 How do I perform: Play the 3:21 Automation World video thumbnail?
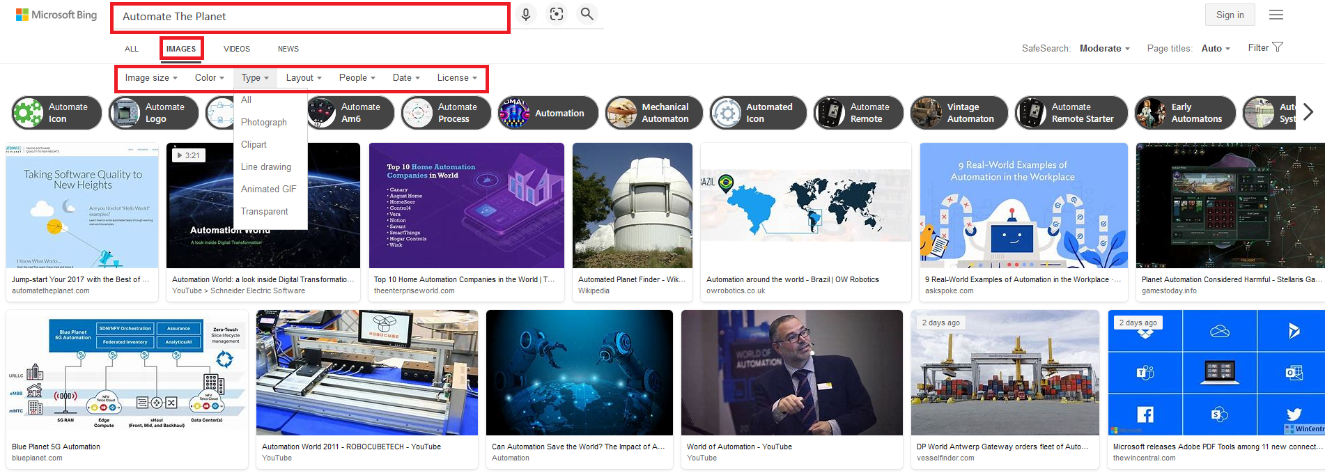coord(263,206)
